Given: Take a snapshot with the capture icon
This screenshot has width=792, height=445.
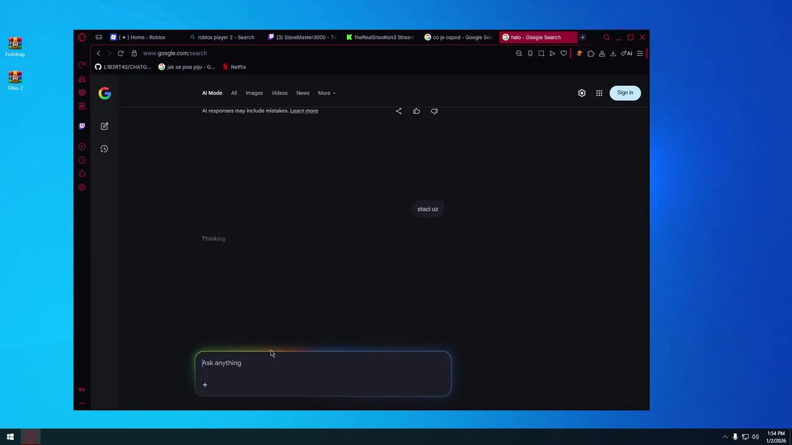Looking at the screenshot, I should click(x=541, y=54).
